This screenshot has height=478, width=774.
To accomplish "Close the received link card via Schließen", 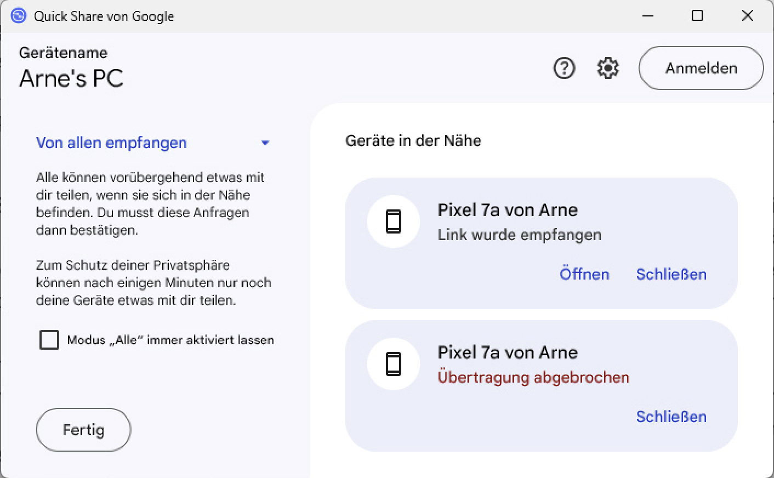I will (671, 274).
